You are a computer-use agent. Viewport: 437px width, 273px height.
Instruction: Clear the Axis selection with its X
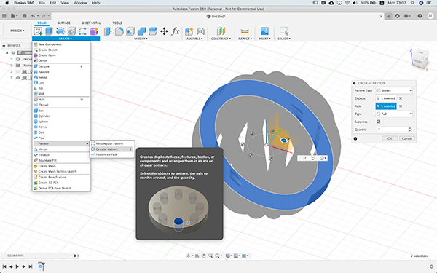click(x=401, y=106)
